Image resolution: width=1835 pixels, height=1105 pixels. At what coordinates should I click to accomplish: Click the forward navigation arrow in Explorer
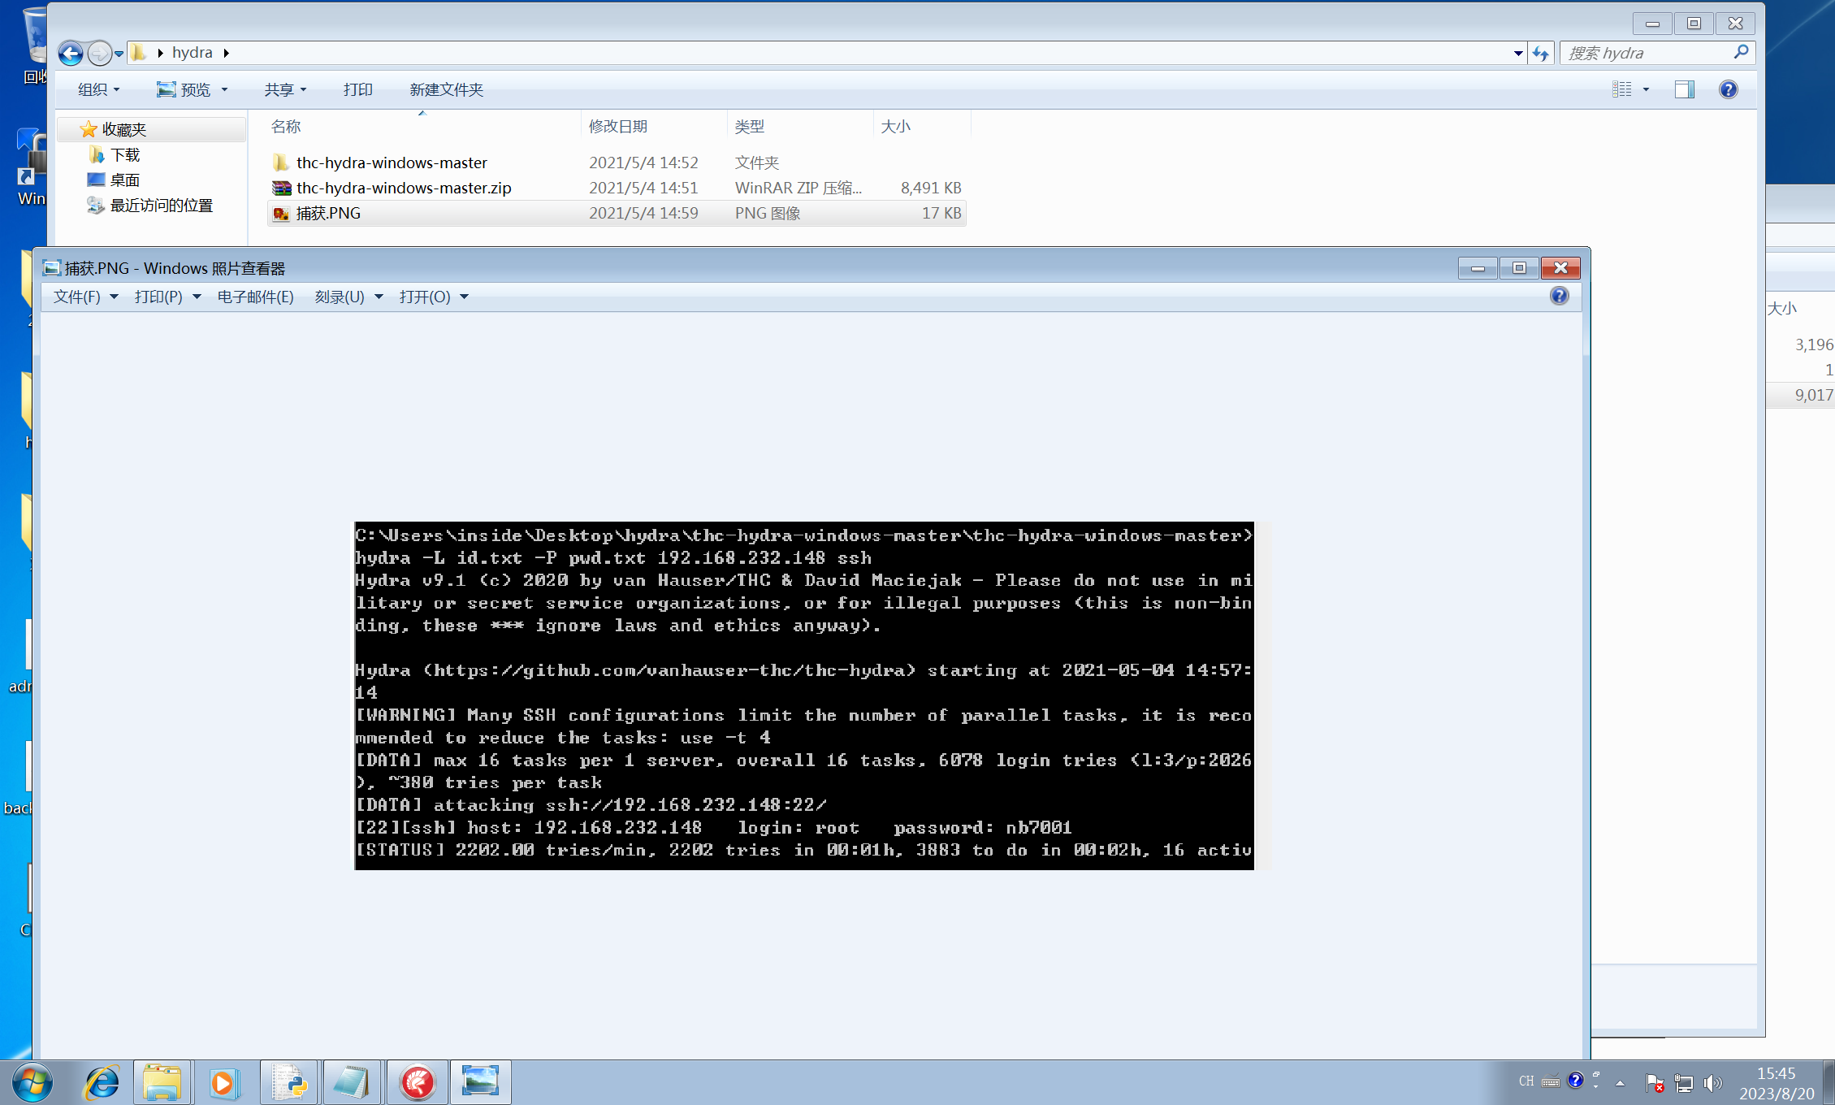[x=99, y=54]
